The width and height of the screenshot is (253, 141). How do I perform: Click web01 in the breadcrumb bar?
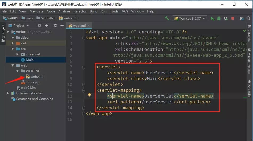coord(10,18)
